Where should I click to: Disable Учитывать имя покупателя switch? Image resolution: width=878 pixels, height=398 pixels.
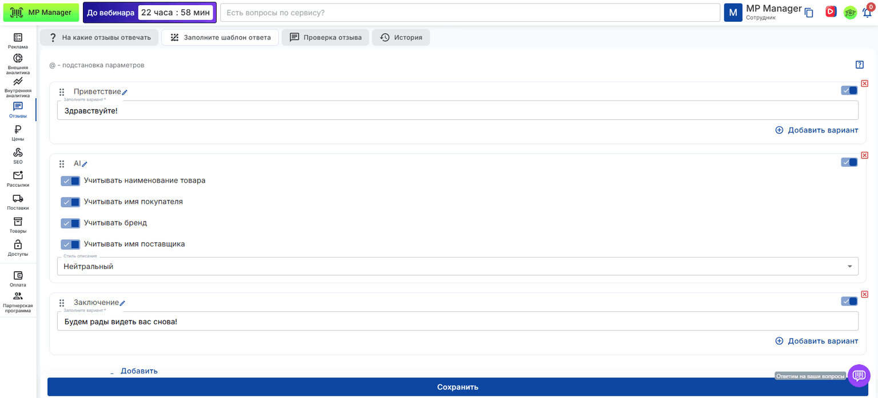tap(70, 202)
